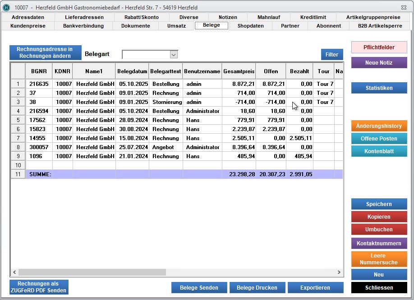Image resolution: width=414 pixels, height=300 pixels.
Task: Click the app icon in title bar
Action: (x=6, y=8)
